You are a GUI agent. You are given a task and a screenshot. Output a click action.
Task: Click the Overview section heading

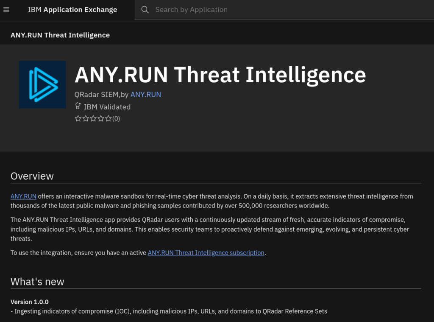click(x=32, y=176)
